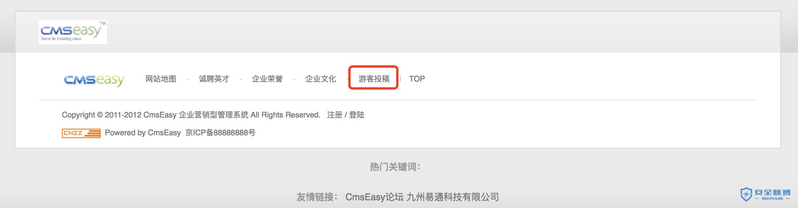Viewport: 798px width, 208px height.
Task: Click the 登陆 login link
Action: pos(357,115)
